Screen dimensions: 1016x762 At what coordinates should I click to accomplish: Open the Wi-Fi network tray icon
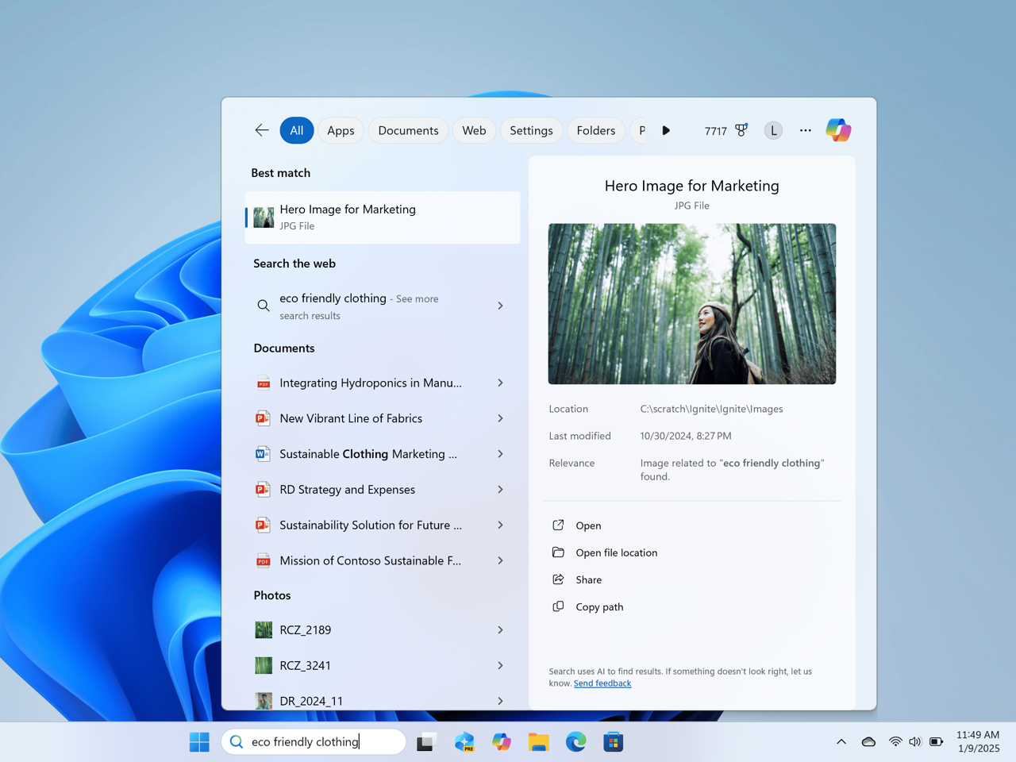pos(895,742)
